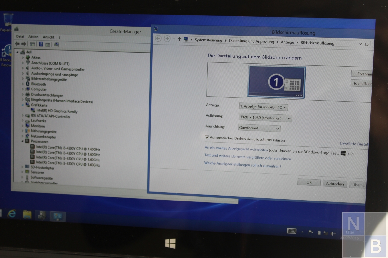Select the Monitore category icon
388x258 pixels.
pos(27,126)
